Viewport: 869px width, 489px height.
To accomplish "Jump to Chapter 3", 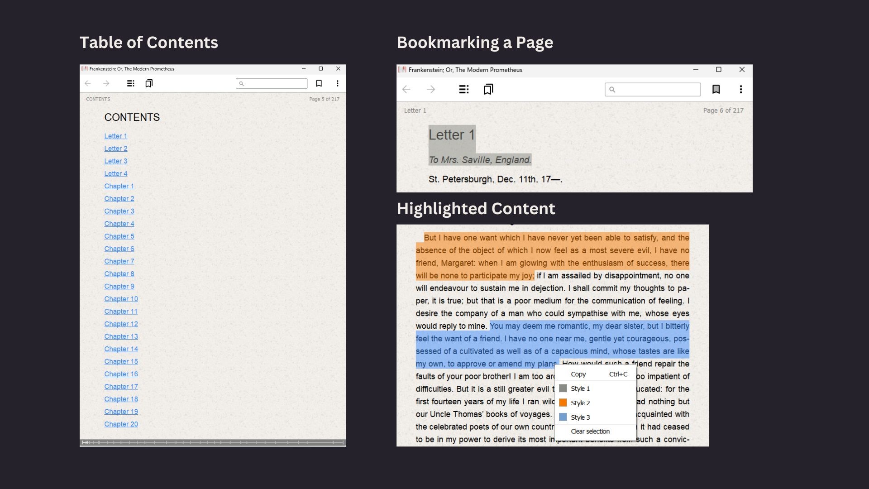I will [119, 211].
